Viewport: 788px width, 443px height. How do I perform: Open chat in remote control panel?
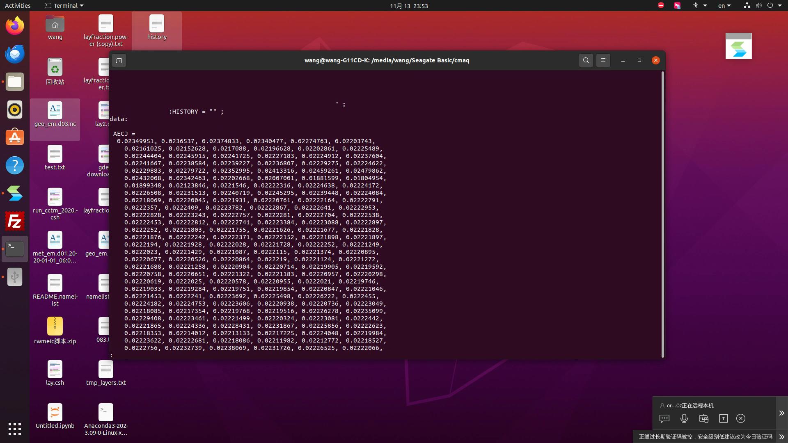(664, 418)
